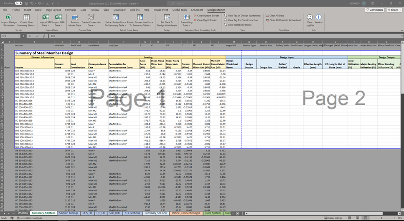The width and height of the screenshot is (404, 221).
Task: Click Put Data To Design Worksheets icon
Action: coord(167,18)
